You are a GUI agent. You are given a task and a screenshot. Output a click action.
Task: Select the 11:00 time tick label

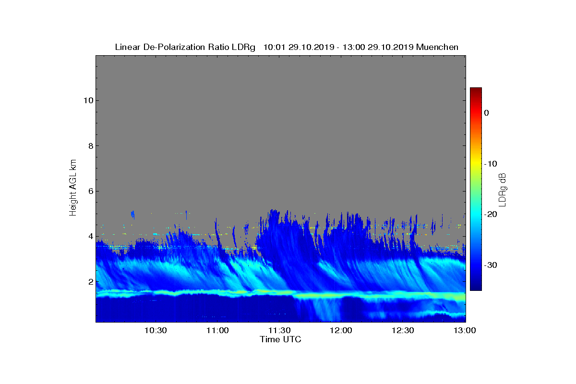click(217, 331)
